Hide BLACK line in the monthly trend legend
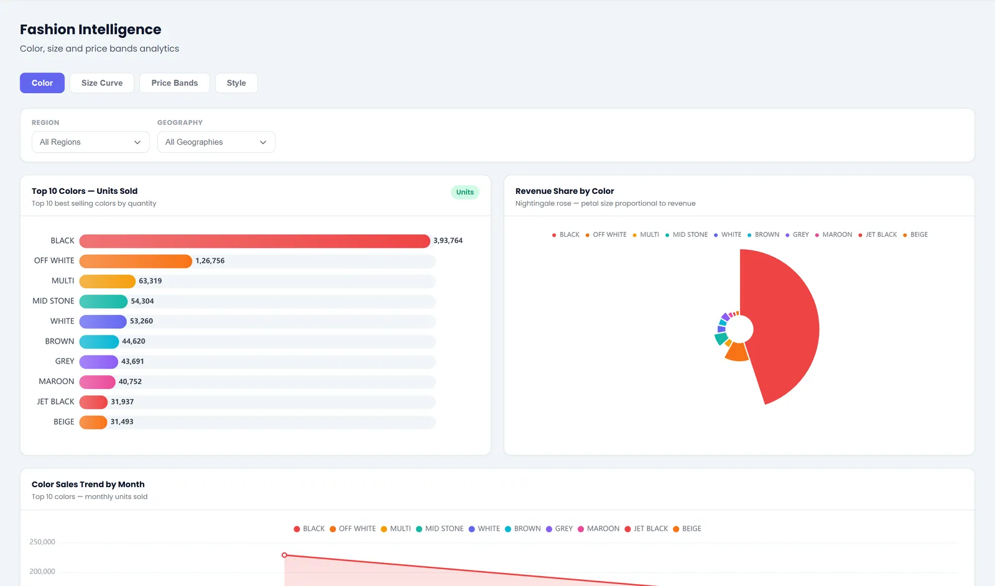 click(x=309, y=529)
